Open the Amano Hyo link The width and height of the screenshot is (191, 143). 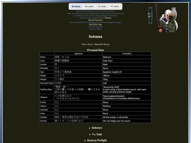(x=120, y=13)
